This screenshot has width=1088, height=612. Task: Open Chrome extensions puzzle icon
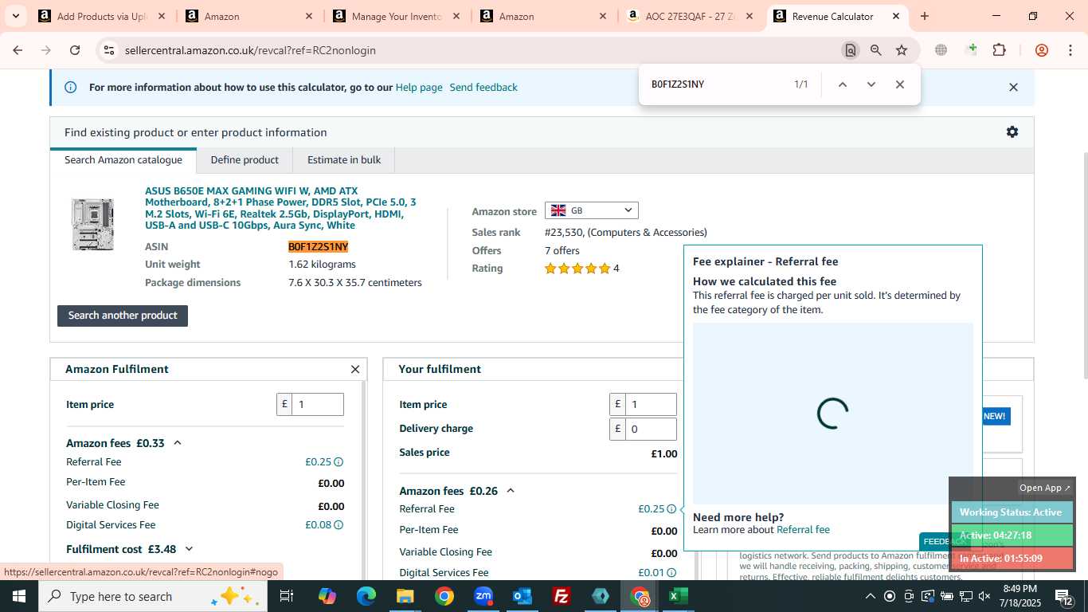[999, 50]
